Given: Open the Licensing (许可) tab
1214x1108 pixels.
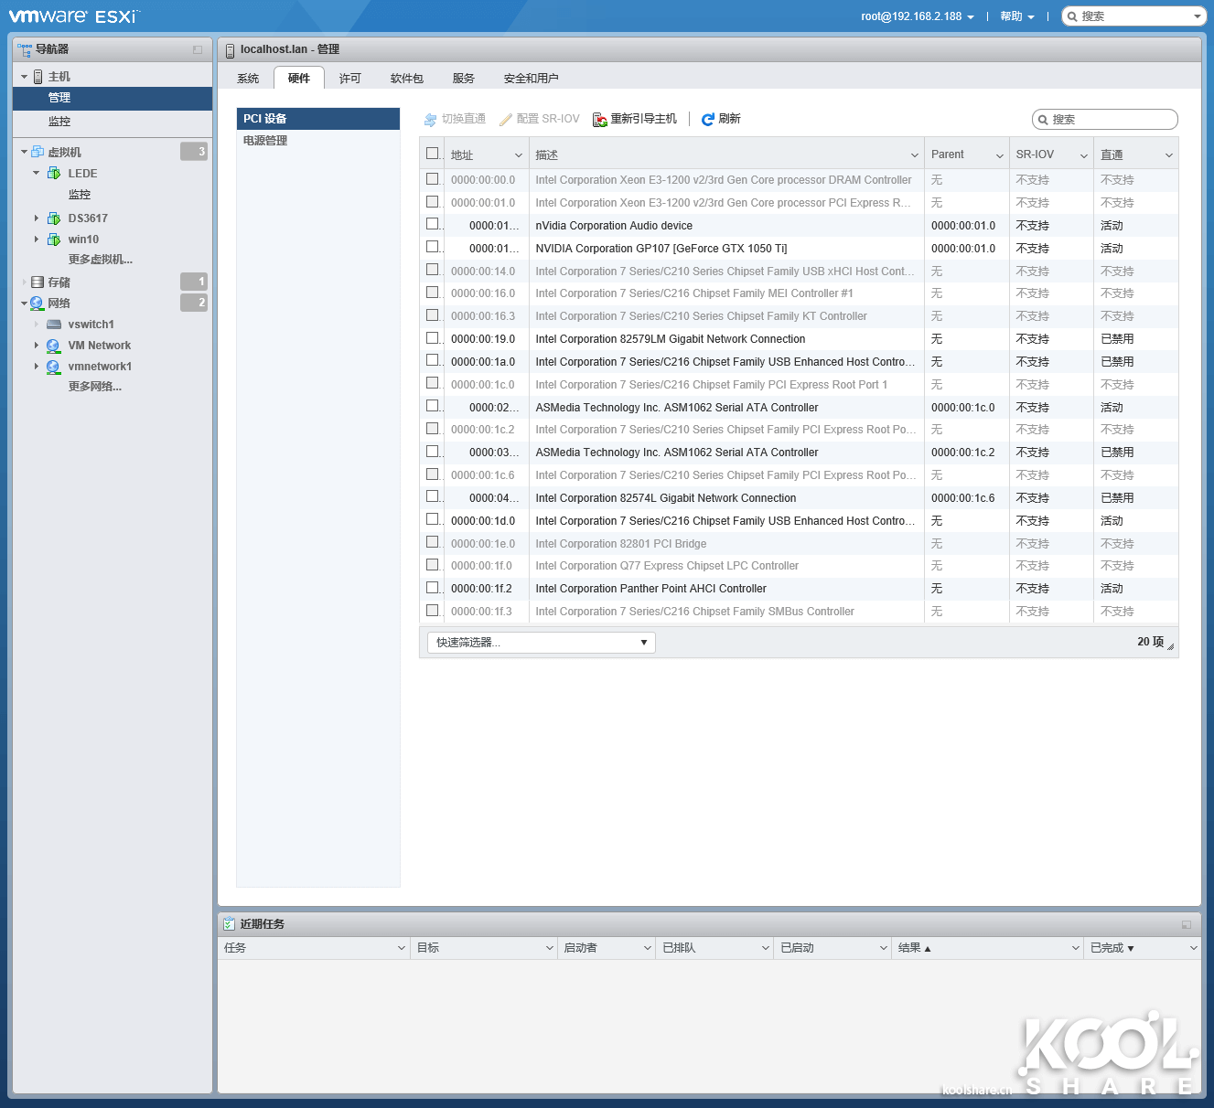Looking at the screenshot, I should coord(349,79).
